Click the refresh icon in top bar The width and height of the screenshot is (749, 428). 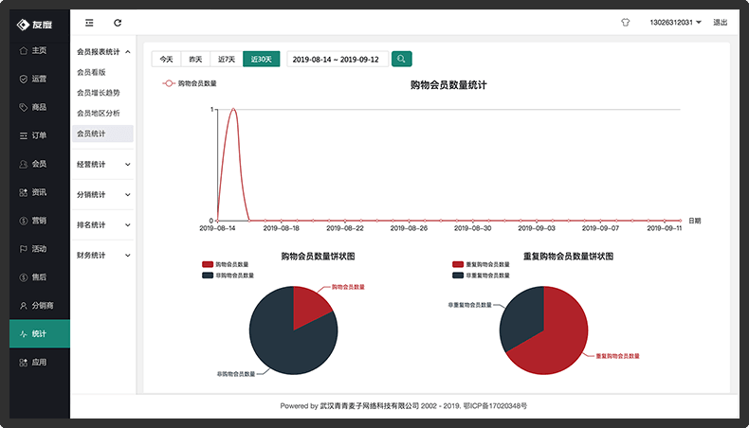tap(118, 23)
